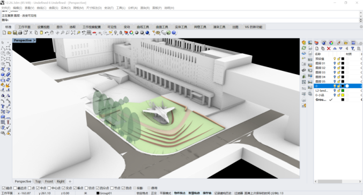Click new layer icon in layer panel
Viewport: 363px width, 195px height.
[317, 48]
